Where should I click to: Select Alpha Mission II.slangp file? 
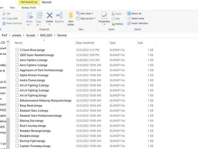tap(34, 75)
